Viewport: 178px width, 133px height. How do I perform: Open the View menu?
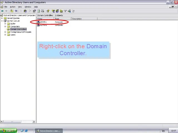pos(20,7)
